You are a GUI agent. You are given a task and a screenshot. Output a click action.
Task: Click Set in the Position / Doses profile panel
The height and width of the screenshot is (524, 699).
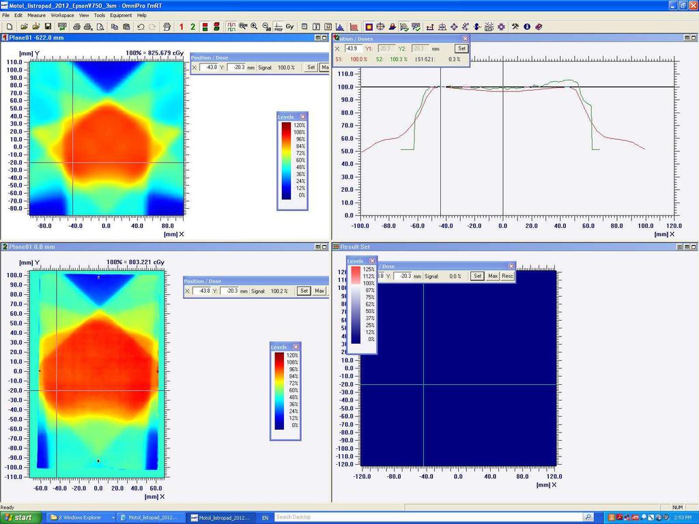point(461,48)
